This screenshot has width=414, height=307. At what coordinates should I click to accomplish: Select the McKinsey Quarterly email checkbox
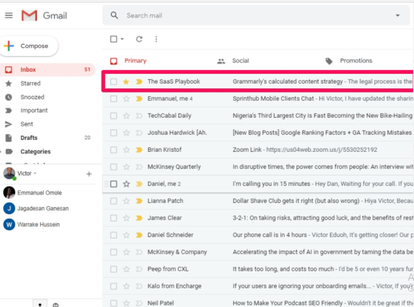[114, 167]
